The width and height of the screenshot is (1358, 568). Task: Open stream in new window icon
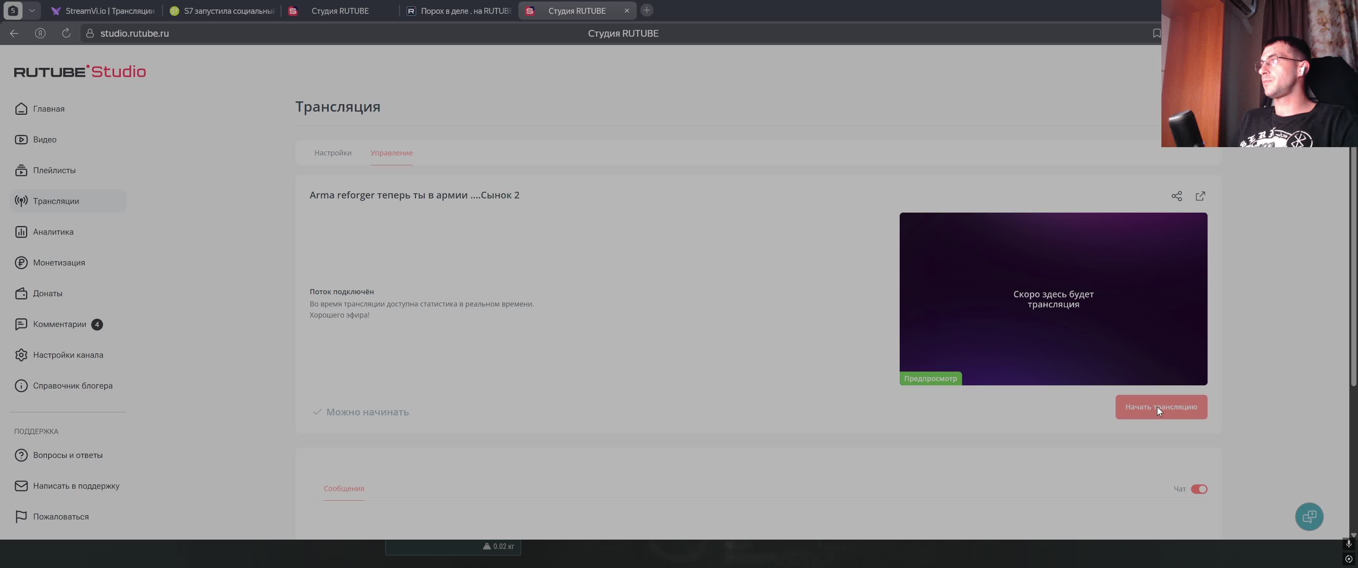[1200, 196]
